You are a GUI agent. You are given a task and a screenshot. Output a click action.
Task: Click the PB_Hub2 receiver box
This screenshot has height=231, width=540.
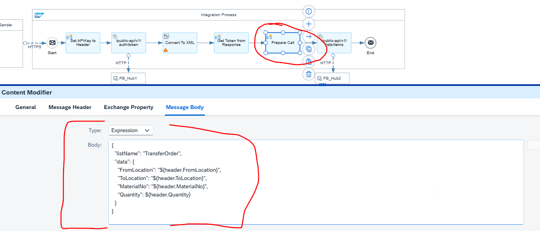[x=332, y=78]
